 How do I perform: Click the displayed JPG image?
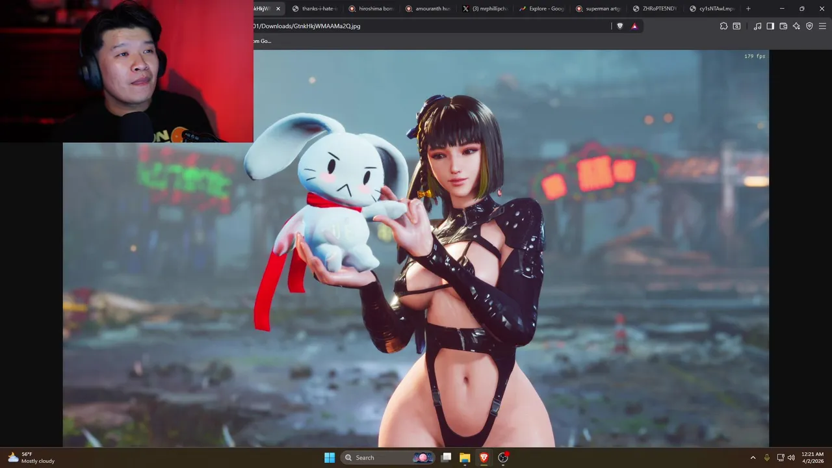pyautogui.click(x=416, y=248)
